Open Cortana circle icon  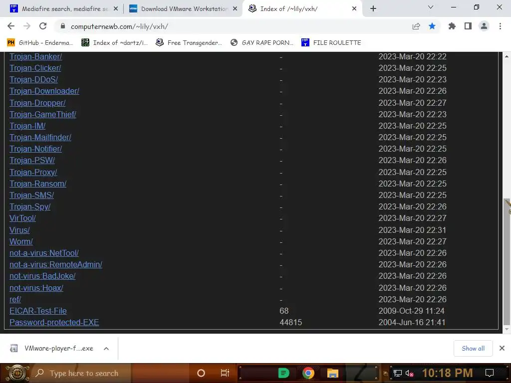201,373
